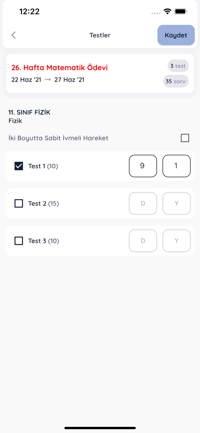The height and width of the screenshot is (433, 200).
Task: Check the Test 2 checkbox
Action: pos(19,204)
